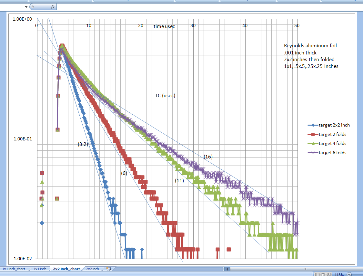363x276 pixels.
Task: Click the 'TC (usec)' chart label
Action: click(x=165, y=95)
